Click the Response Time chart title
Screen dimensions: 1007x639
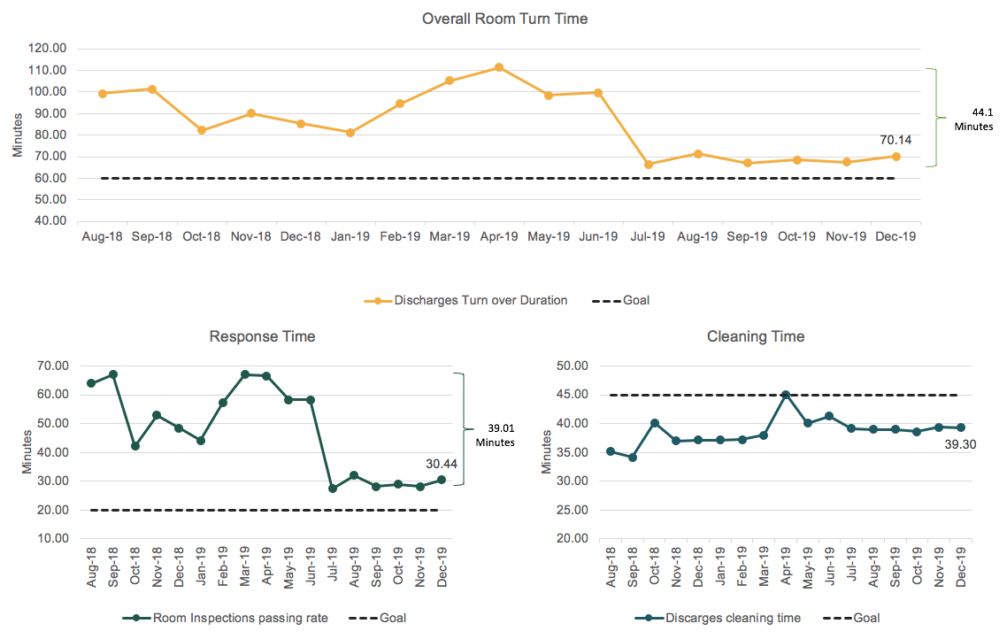(262, 336)
